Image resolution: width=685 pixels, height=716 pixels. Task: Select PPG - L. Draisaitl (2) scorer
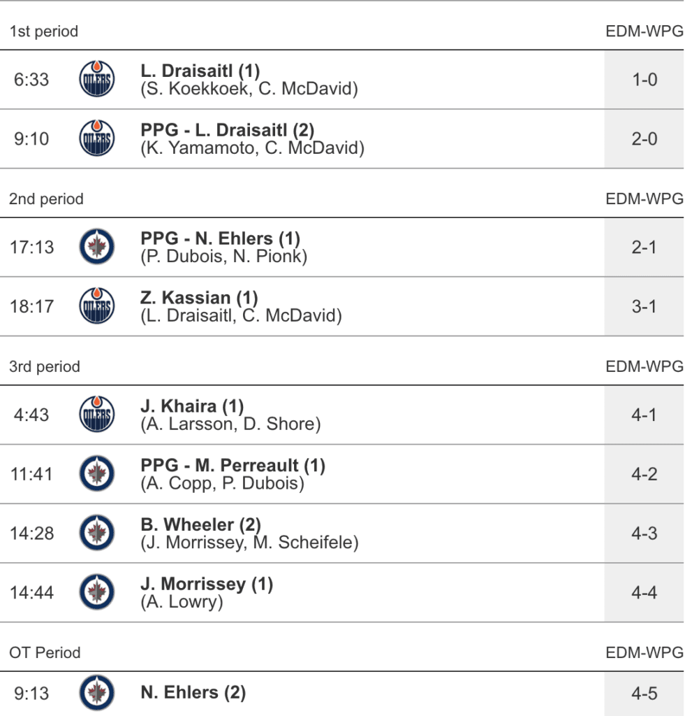228,131
